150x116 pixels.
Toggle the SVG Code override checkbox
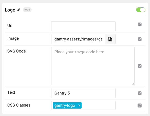140,66
